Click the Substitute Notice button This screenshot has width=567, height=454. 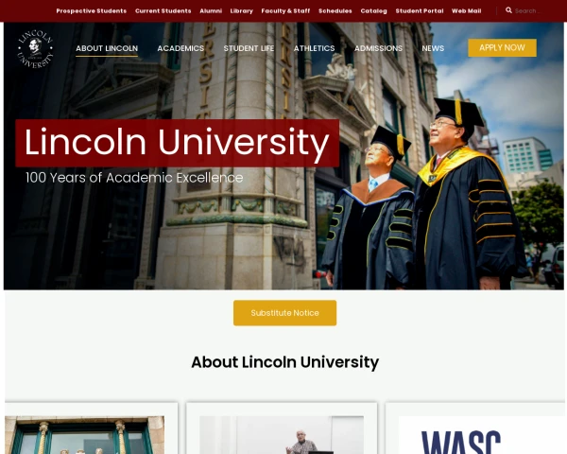pyautogui.click(x=285, y=313)
